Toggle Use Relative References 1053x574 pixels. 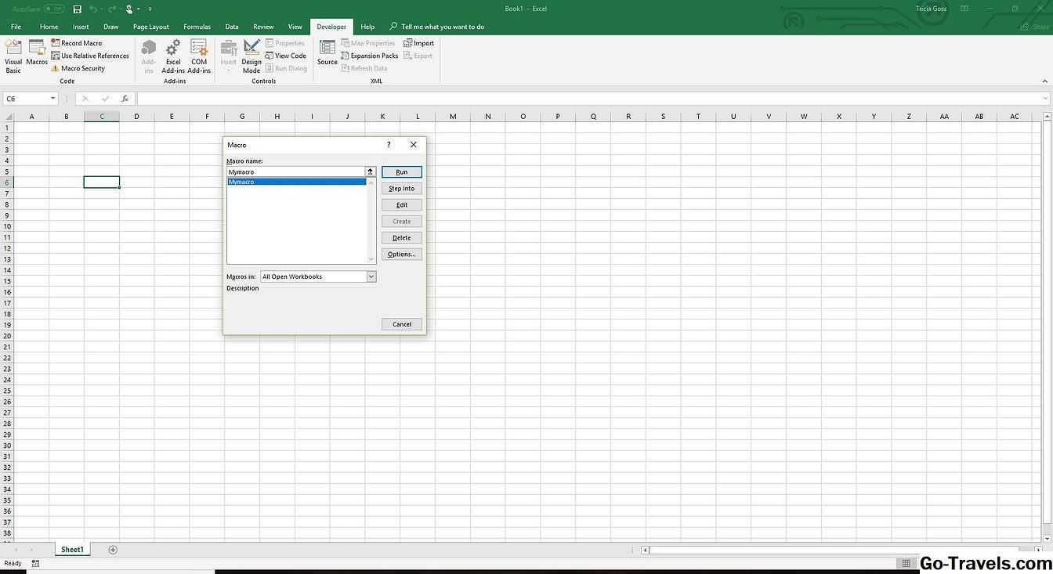coord(90,56)
